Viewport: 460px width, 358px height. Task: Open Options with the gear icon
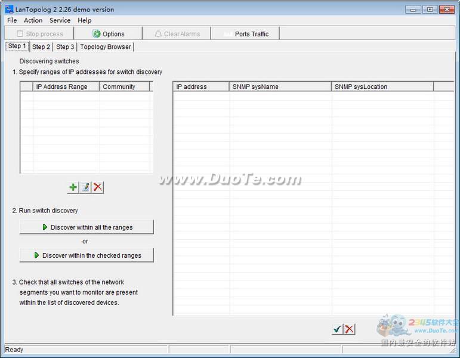[x=108, y=34]
